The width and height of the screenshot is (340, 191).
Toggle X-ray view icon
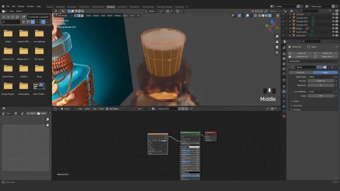pyautogui.click(x=255, y=15)
